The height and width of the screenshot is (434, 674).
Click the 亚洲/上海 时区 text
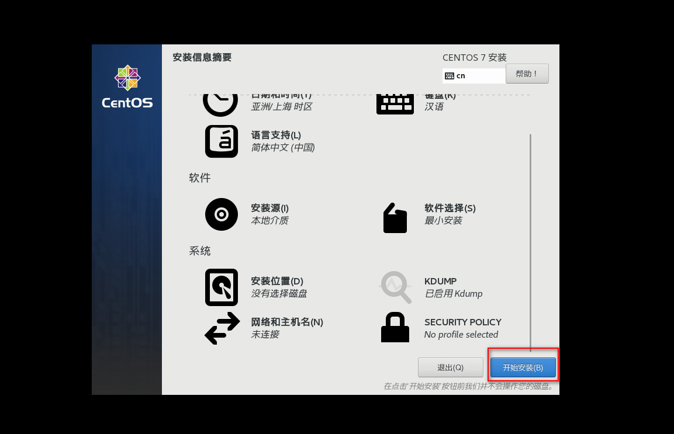pyautogui.click(x=282, y=106)
